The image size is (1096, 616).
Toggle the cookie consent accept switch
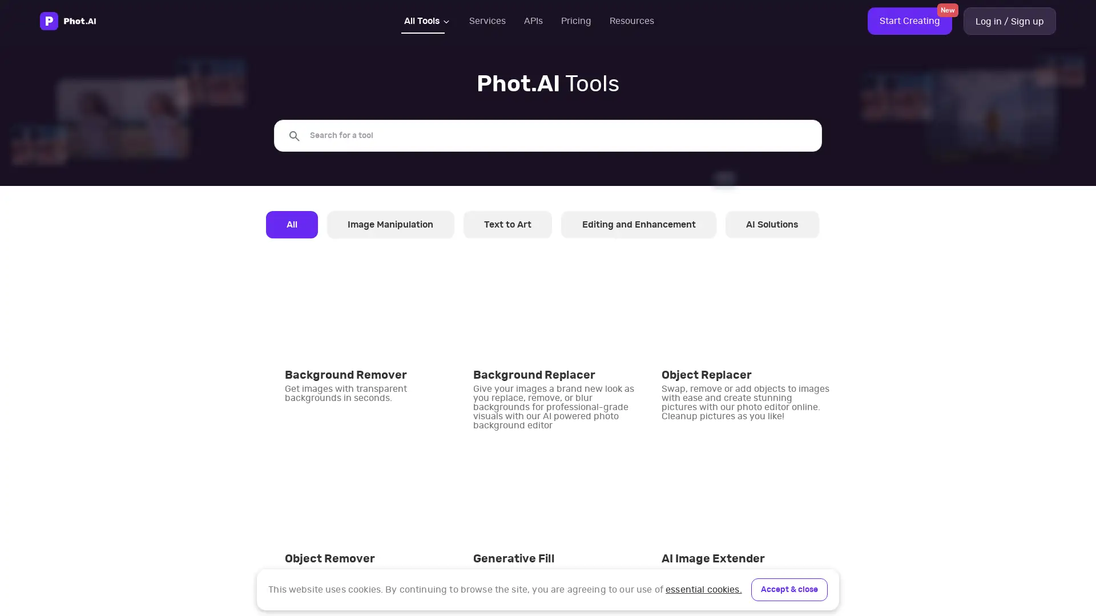(x=789, y=590)
